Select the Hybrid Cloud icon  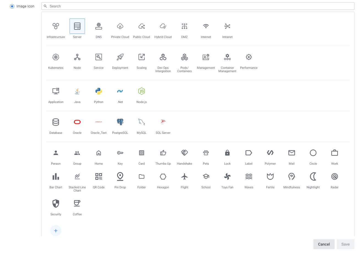163,26
